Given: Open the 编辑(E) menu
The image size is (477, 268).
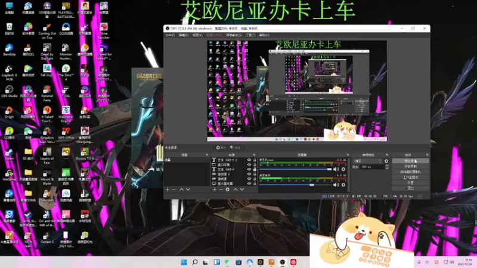Looking at the screenshot, I should pyautogui.click(x=184, y=35).
